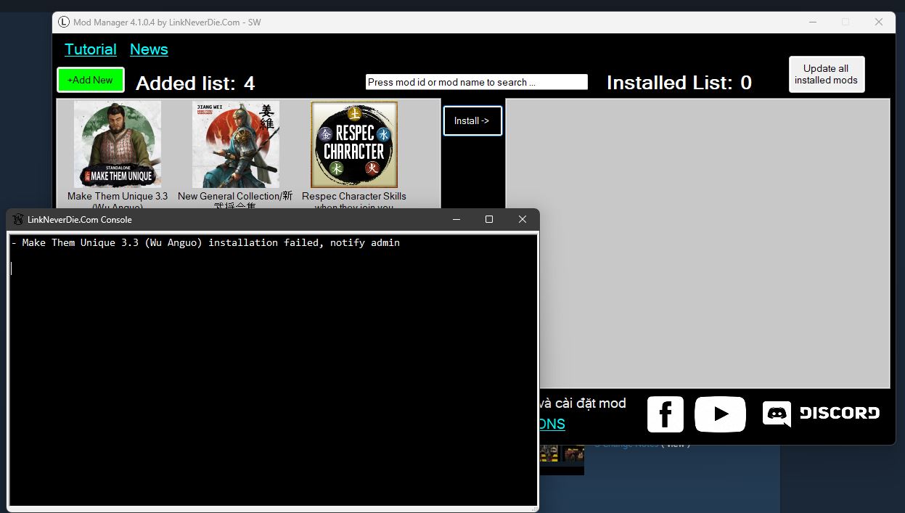Close the LinkNeverDie.Com Console window
905x513 pixels.
(522, 219)
